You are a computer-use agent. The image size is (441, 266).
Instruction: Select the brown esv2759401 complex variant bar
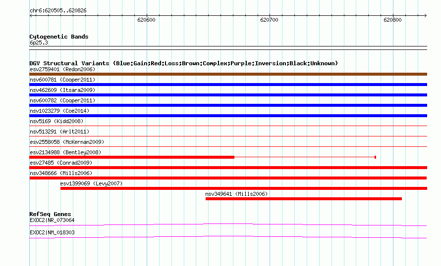pos(228,74)
